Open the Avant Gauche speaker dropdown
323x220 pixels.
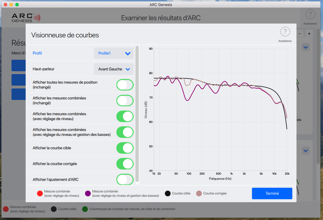(x=114, y=69)
